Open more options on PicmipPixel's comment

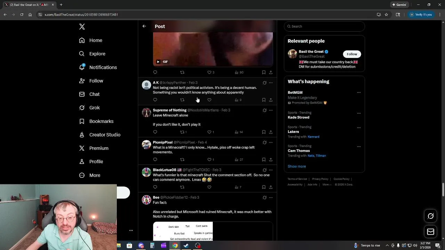(271, 142)
